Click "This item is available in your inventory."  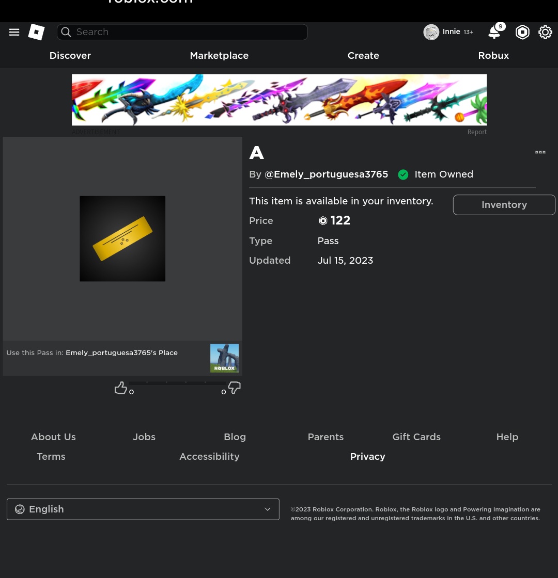pos(341,201)
